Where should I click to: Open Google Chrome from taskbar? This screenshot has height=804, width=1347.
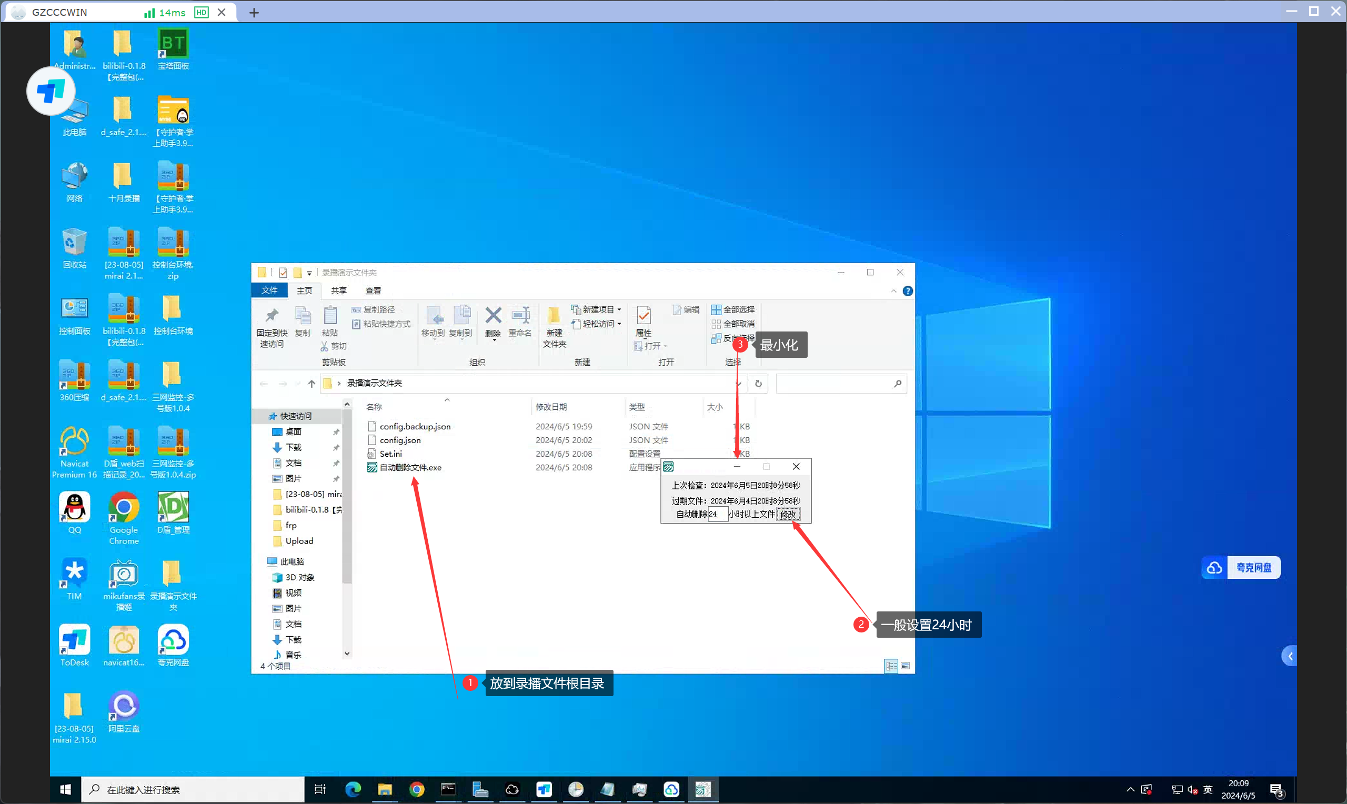417,789
